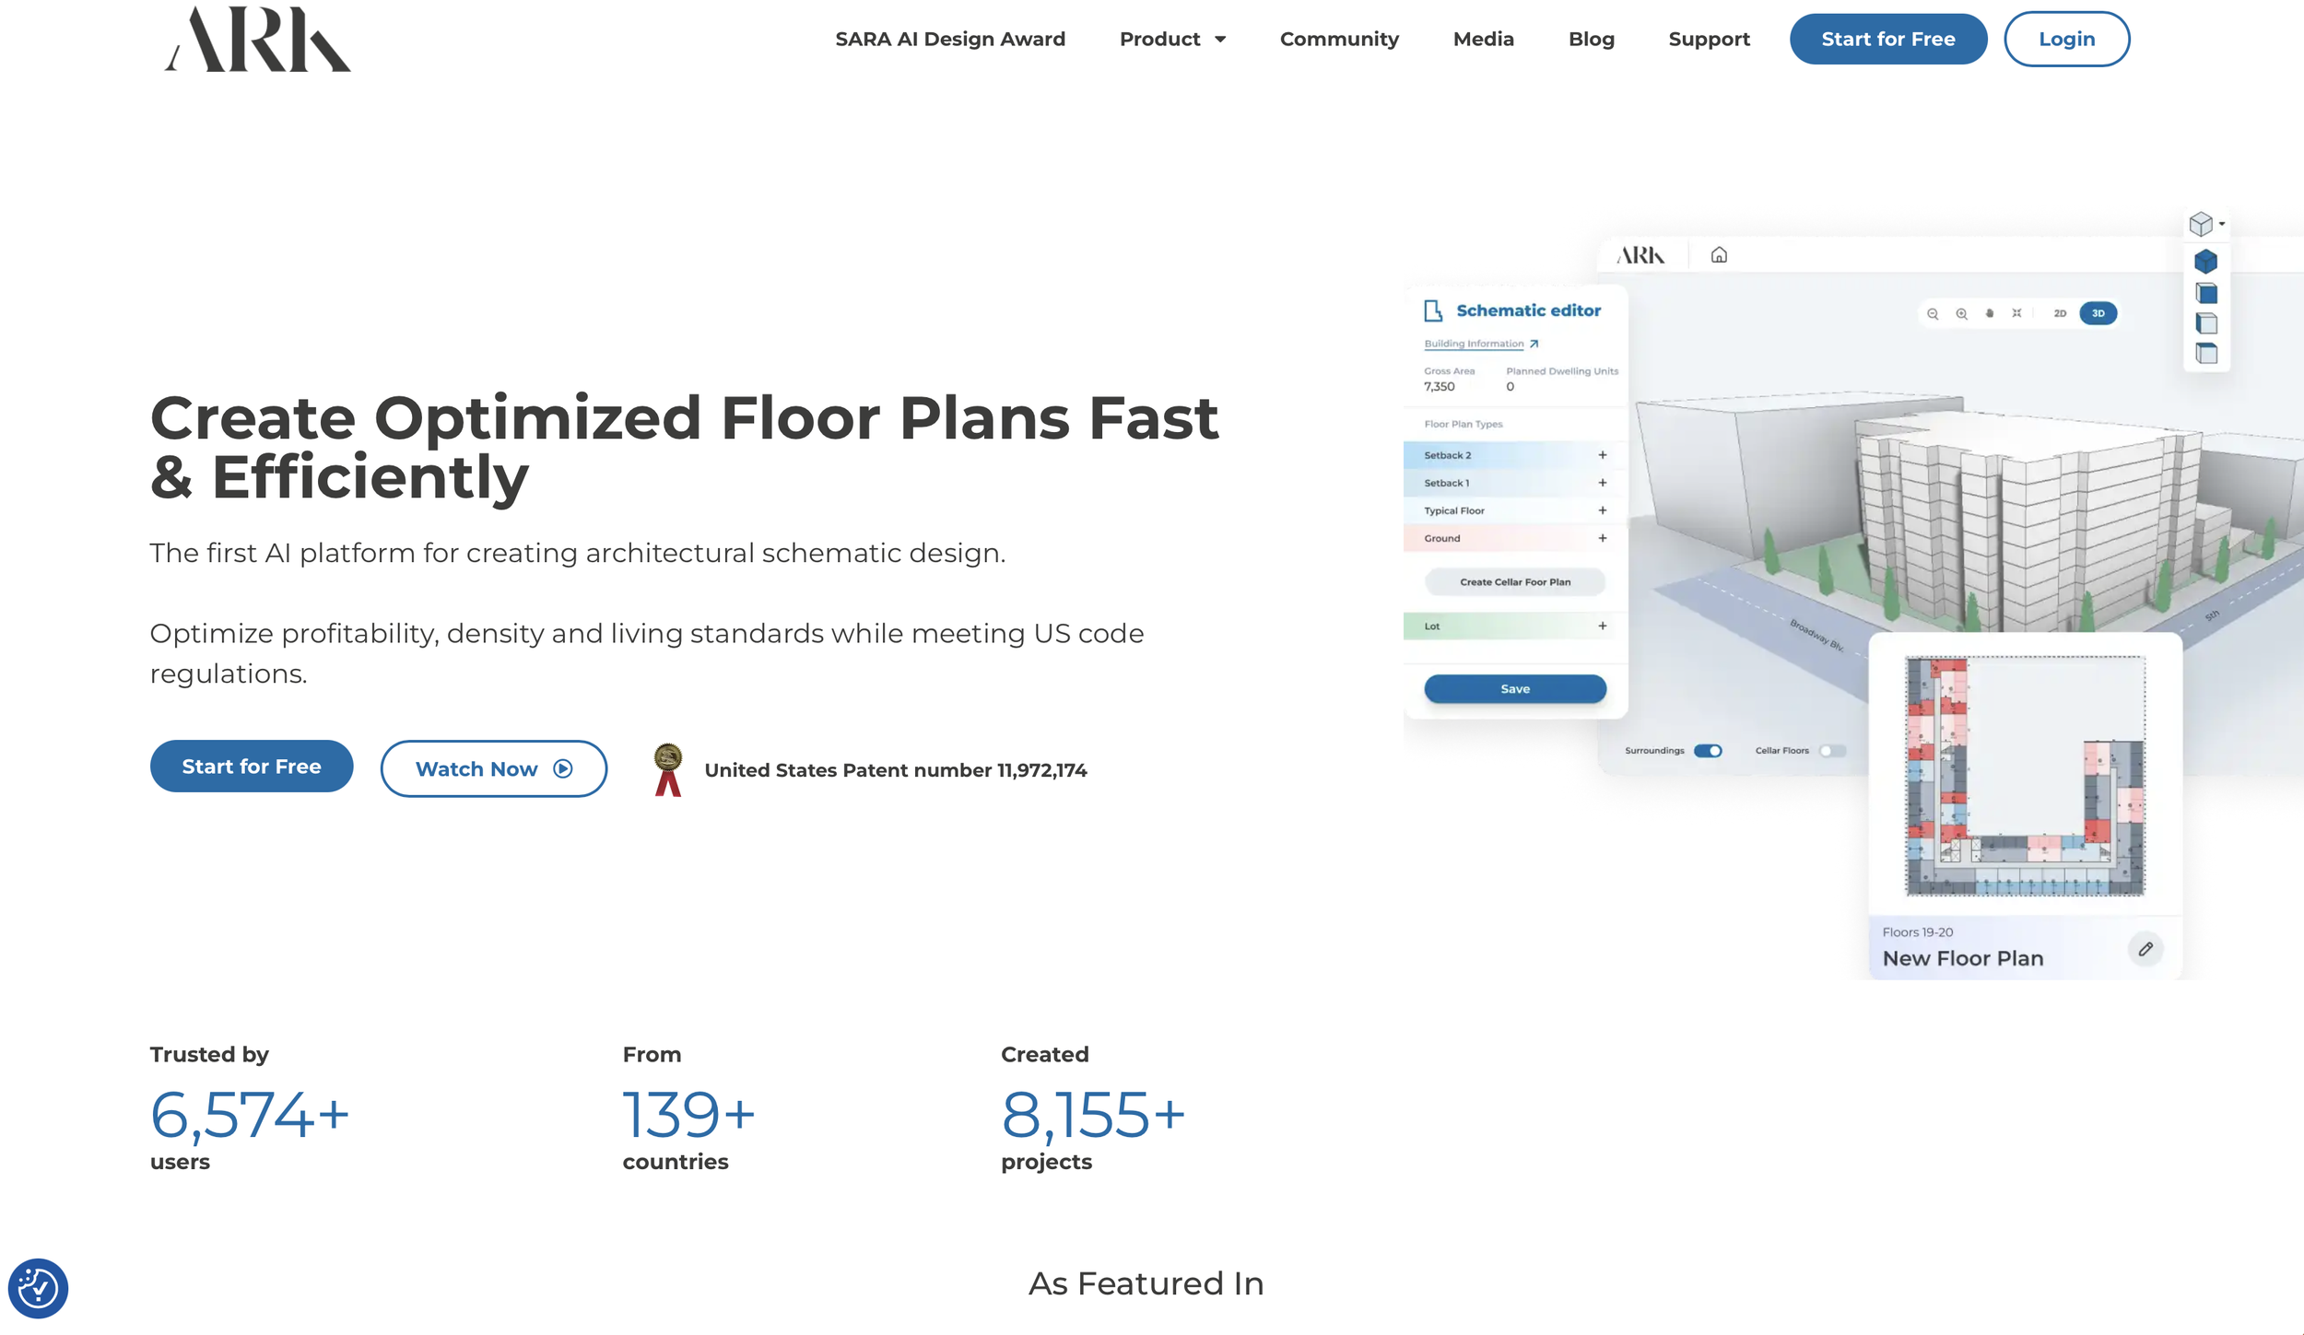The image size is (2304, 1335).
Task: Expand Setback 2 with the plus
Action: pos(1603,455)
